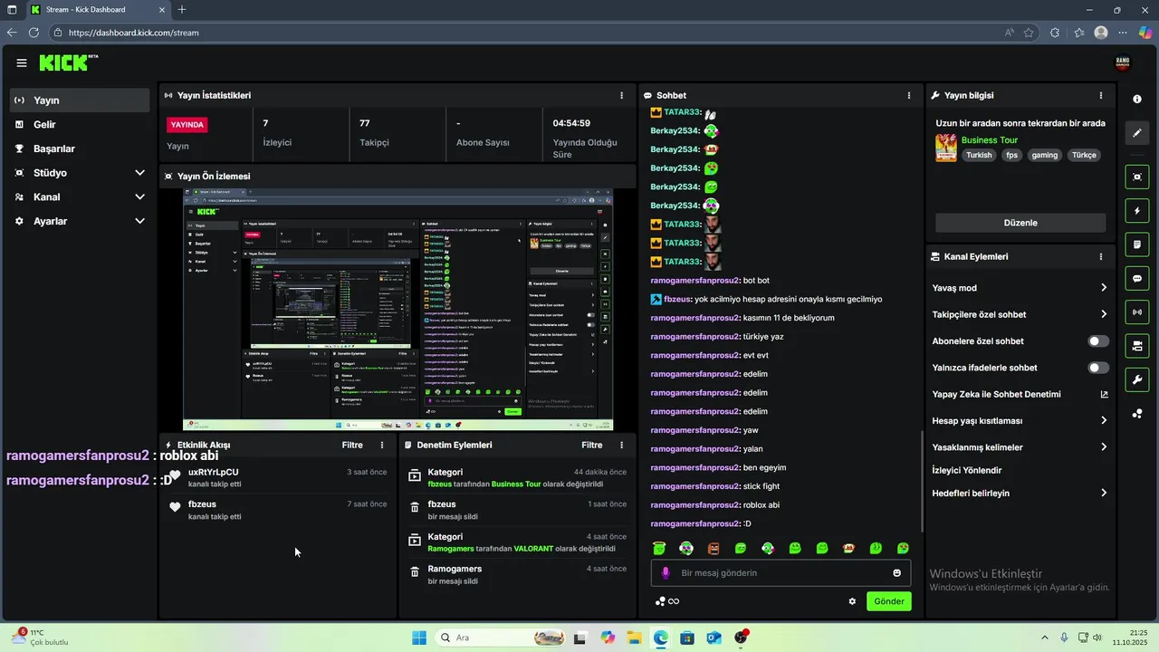
Task: Open Takipçilere özel sohbet chevron
Action: (1104, 314)
